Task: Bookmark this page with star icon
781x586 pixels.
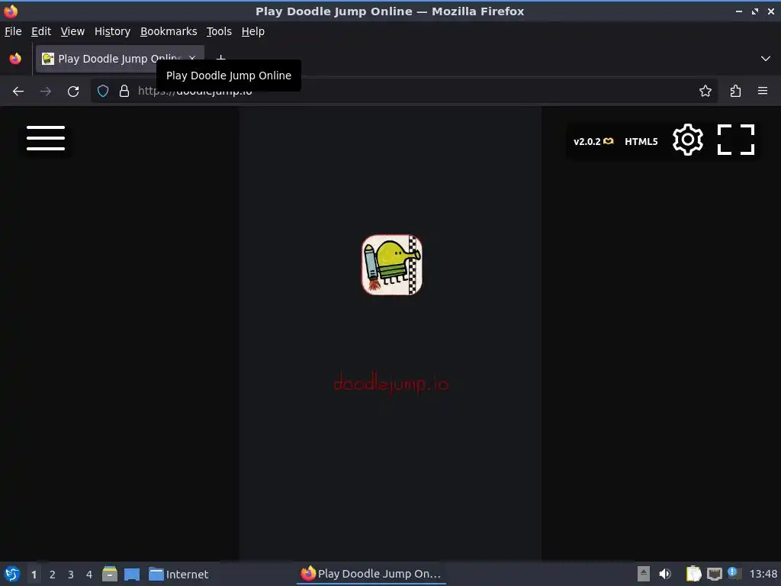Action: pos(705,92)
